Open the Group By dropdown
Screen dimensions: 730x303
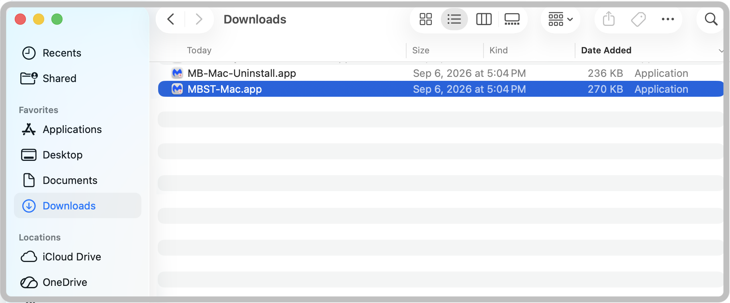[560, 19]
